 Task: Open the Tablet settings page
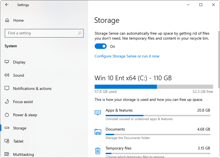coord(18,141)
